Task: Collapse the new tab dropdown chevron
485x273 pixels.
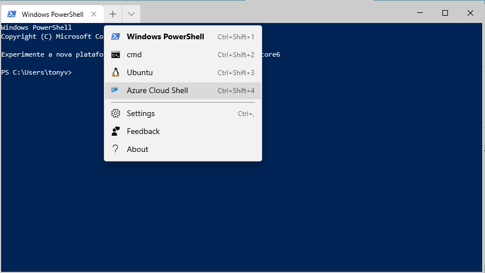Action: [x=131, y=14]
